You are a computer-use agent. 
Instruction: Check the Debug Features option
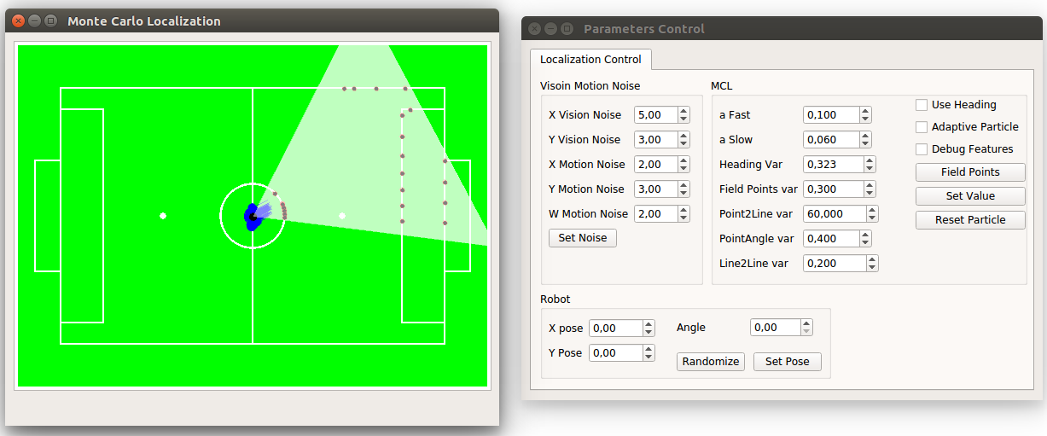pyautogui.click(x=922, y=149)
